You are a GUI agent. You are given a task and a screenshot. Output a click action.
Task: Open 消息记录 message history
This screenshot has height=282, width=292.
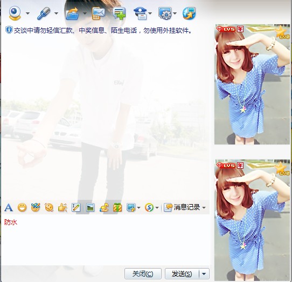click(x=182, y=207)
